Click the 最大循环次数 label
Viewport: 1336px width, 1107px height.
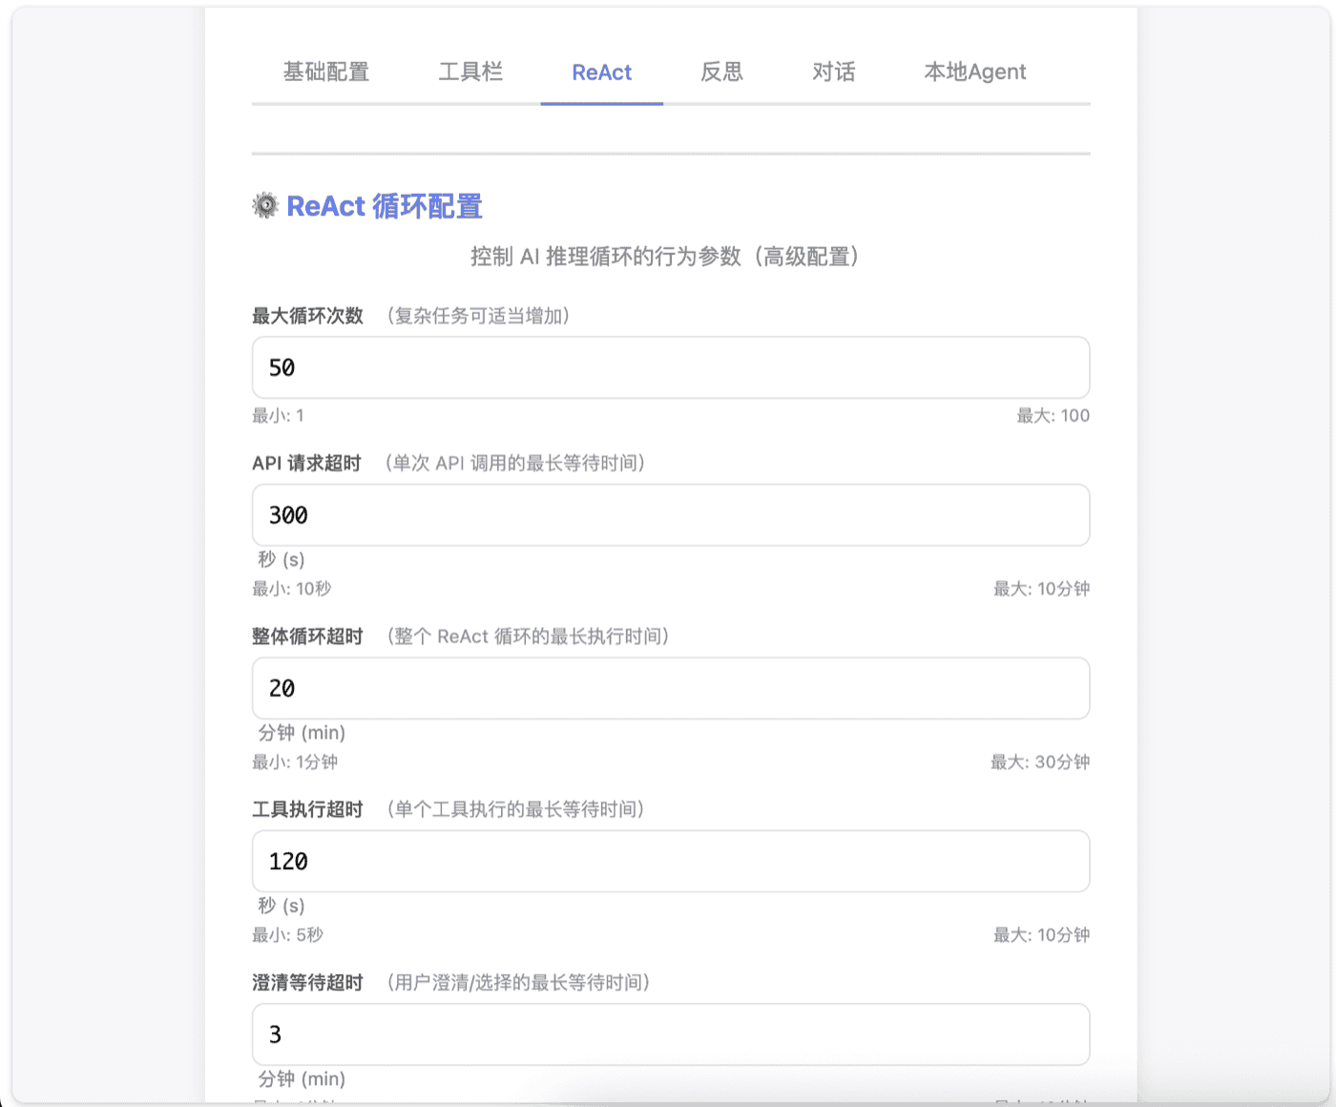click(307, 316)
